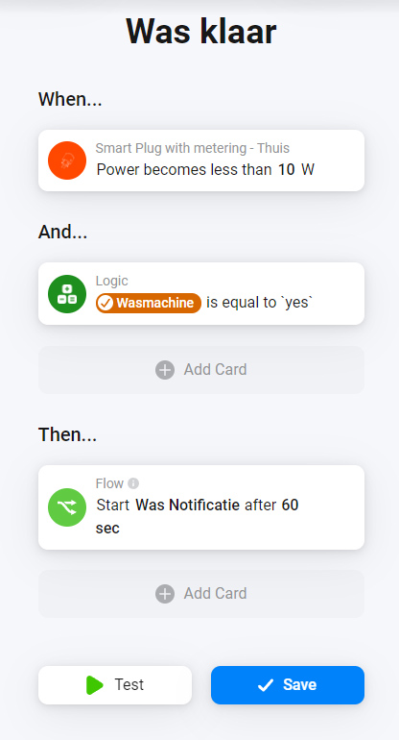Image resolution: width=399 pixels, height=740 pixels.
Task: Save the Was klaar flow
Action: coord(288,685)
